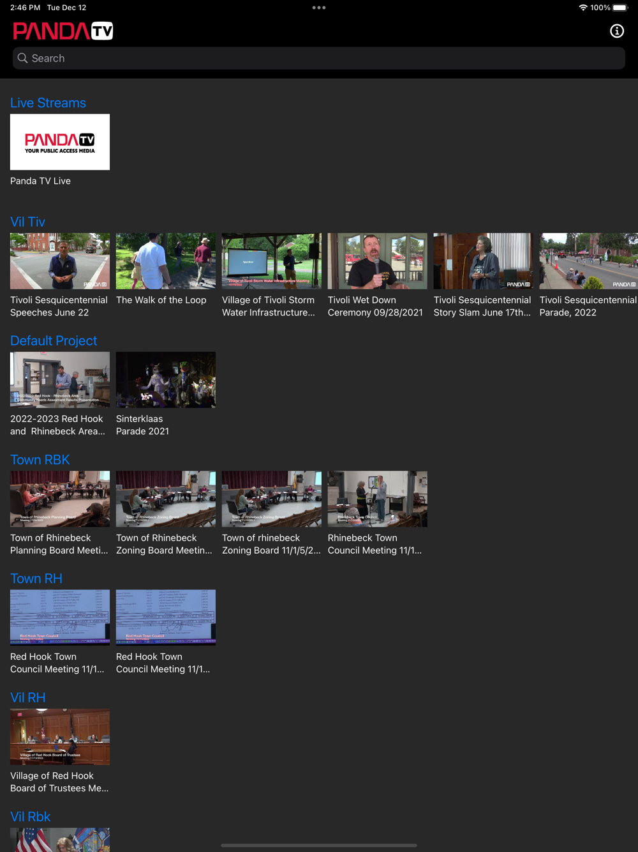The height and width of the screenshot is (852, 638).
Task: Focus the Search input field
Action: (319, 58)
